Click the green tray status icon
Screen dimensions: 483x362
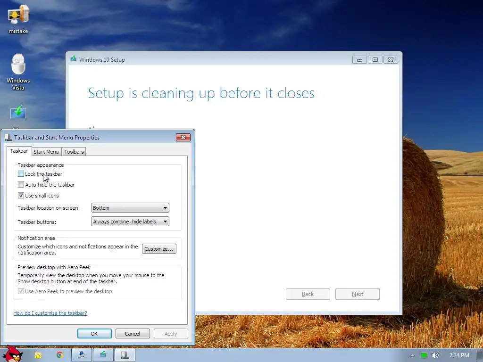pyautogui.click(x=424, y=355)
